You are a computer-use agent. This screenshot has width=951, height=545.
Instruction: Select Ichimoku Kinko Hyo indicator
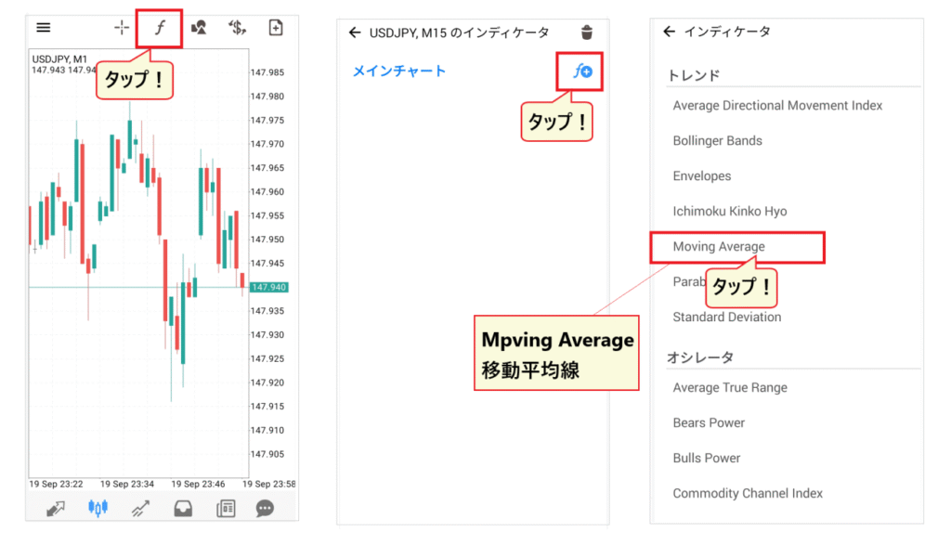coord(729,212)
